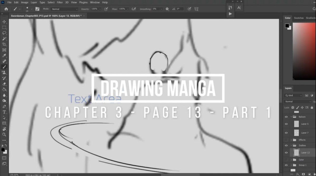The width and height of the screenshot is (316, 176).
Task: Hide the Outline group
Action: (287, 145)
